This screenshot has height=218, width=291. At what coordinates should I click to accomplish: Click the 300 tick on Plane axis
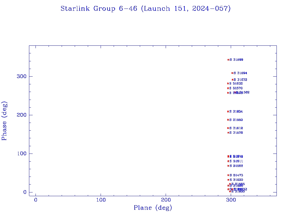coord(231,200)
